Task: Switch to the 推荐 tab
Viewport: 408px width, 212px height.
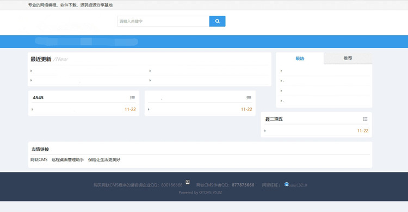Action: pos(348,59)
